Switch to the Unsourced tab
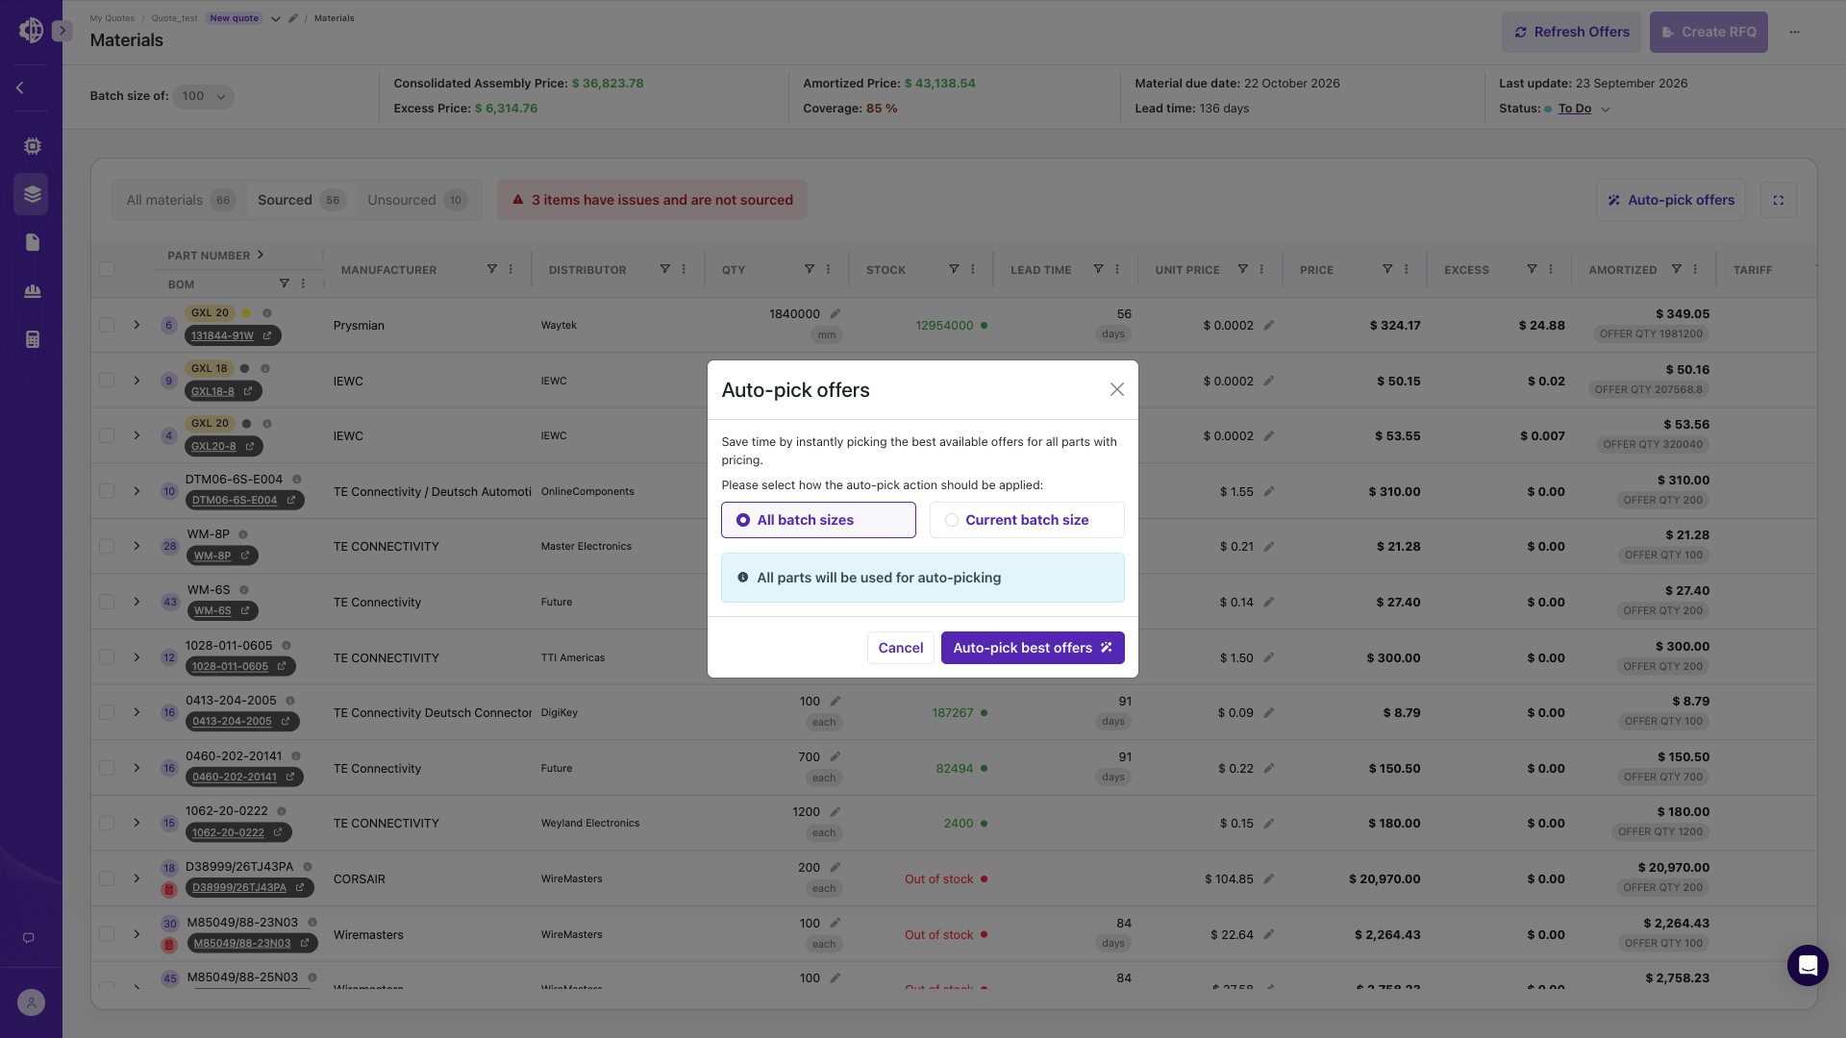 tap(416, 200)
